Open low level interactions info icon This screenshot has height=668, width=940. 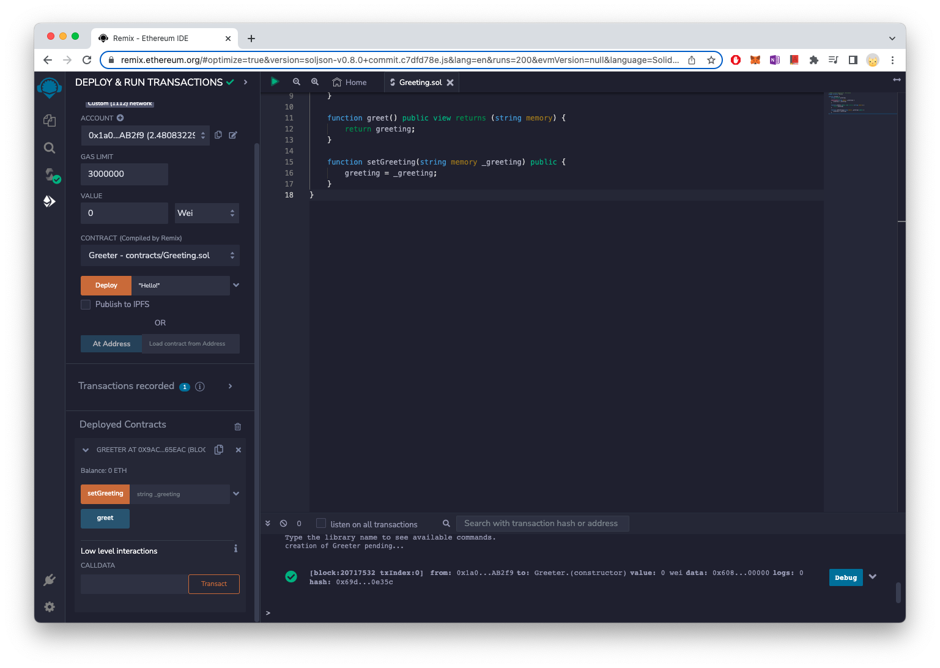(x=235, y=549)
